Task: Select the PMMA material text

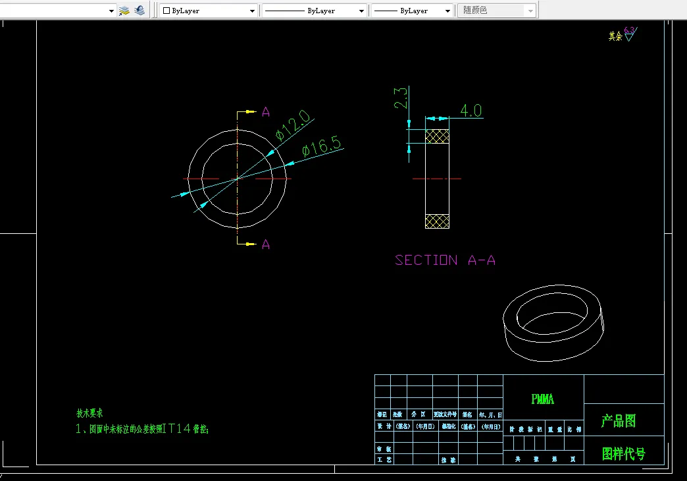Action: point(542,399)
